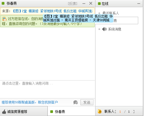Send the message with 发送 button

point(87,102)
